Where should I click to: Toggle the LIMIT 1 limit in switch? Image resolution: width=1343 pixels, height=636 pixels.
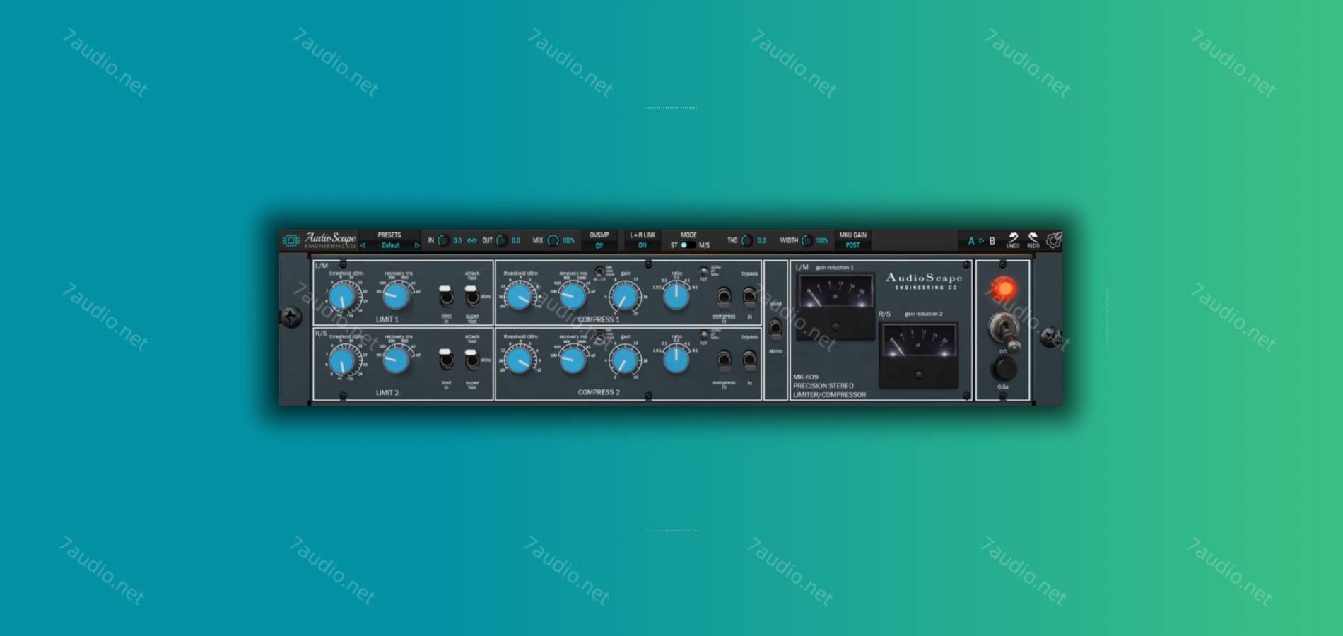click(446, 295)
